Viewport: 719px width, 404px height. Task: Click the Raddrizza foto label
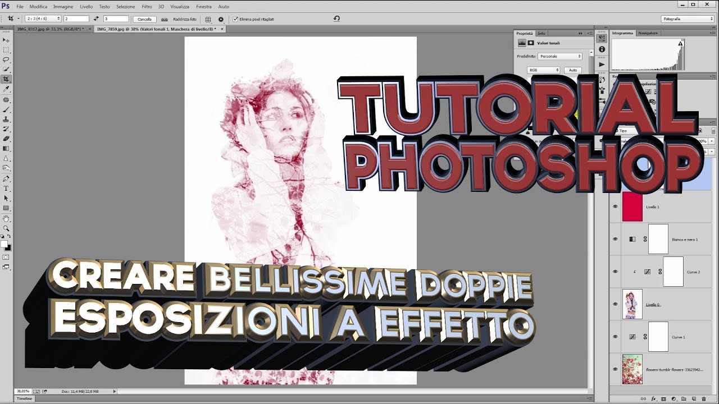tap(184, 19)
